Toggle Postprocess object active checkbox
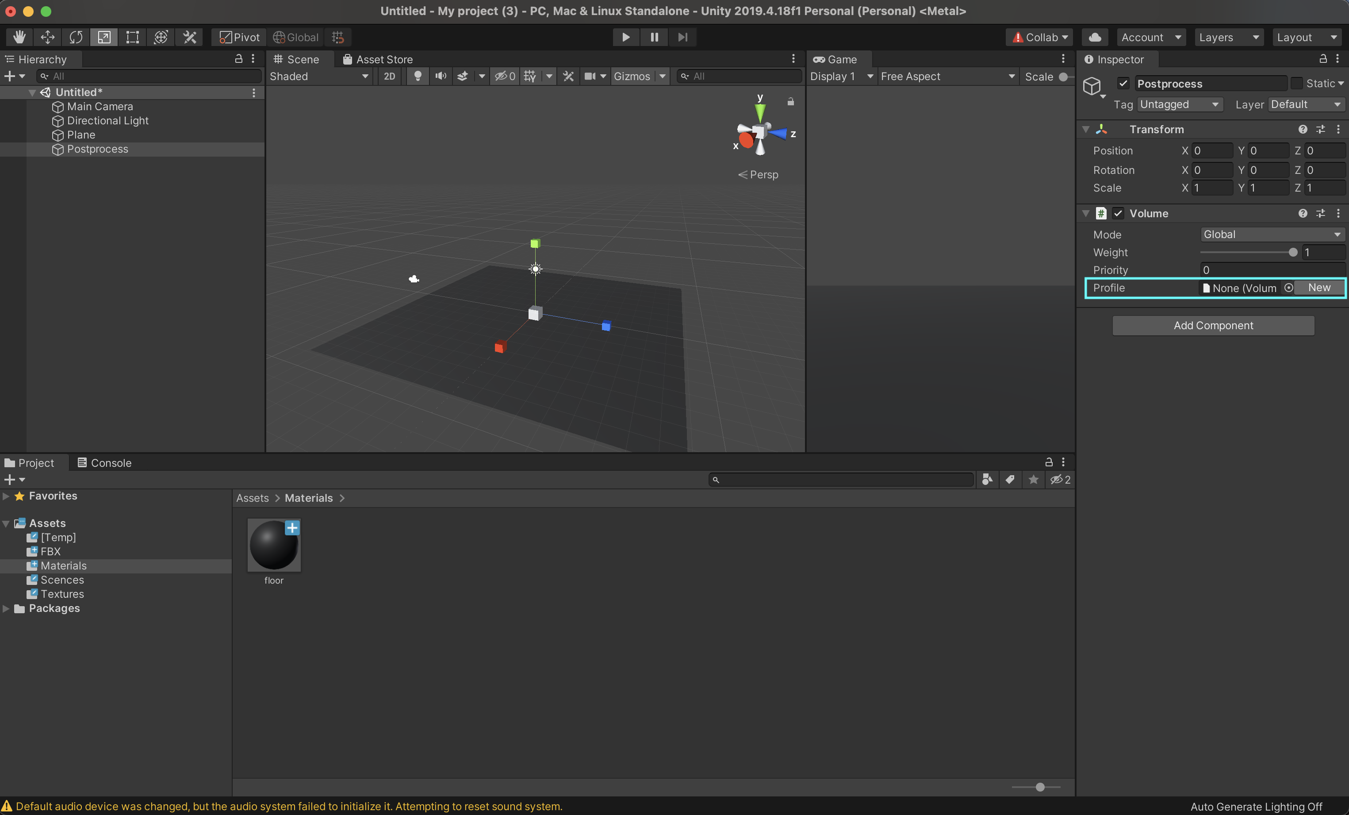 pyautogui.click(x=1123, y=83)
